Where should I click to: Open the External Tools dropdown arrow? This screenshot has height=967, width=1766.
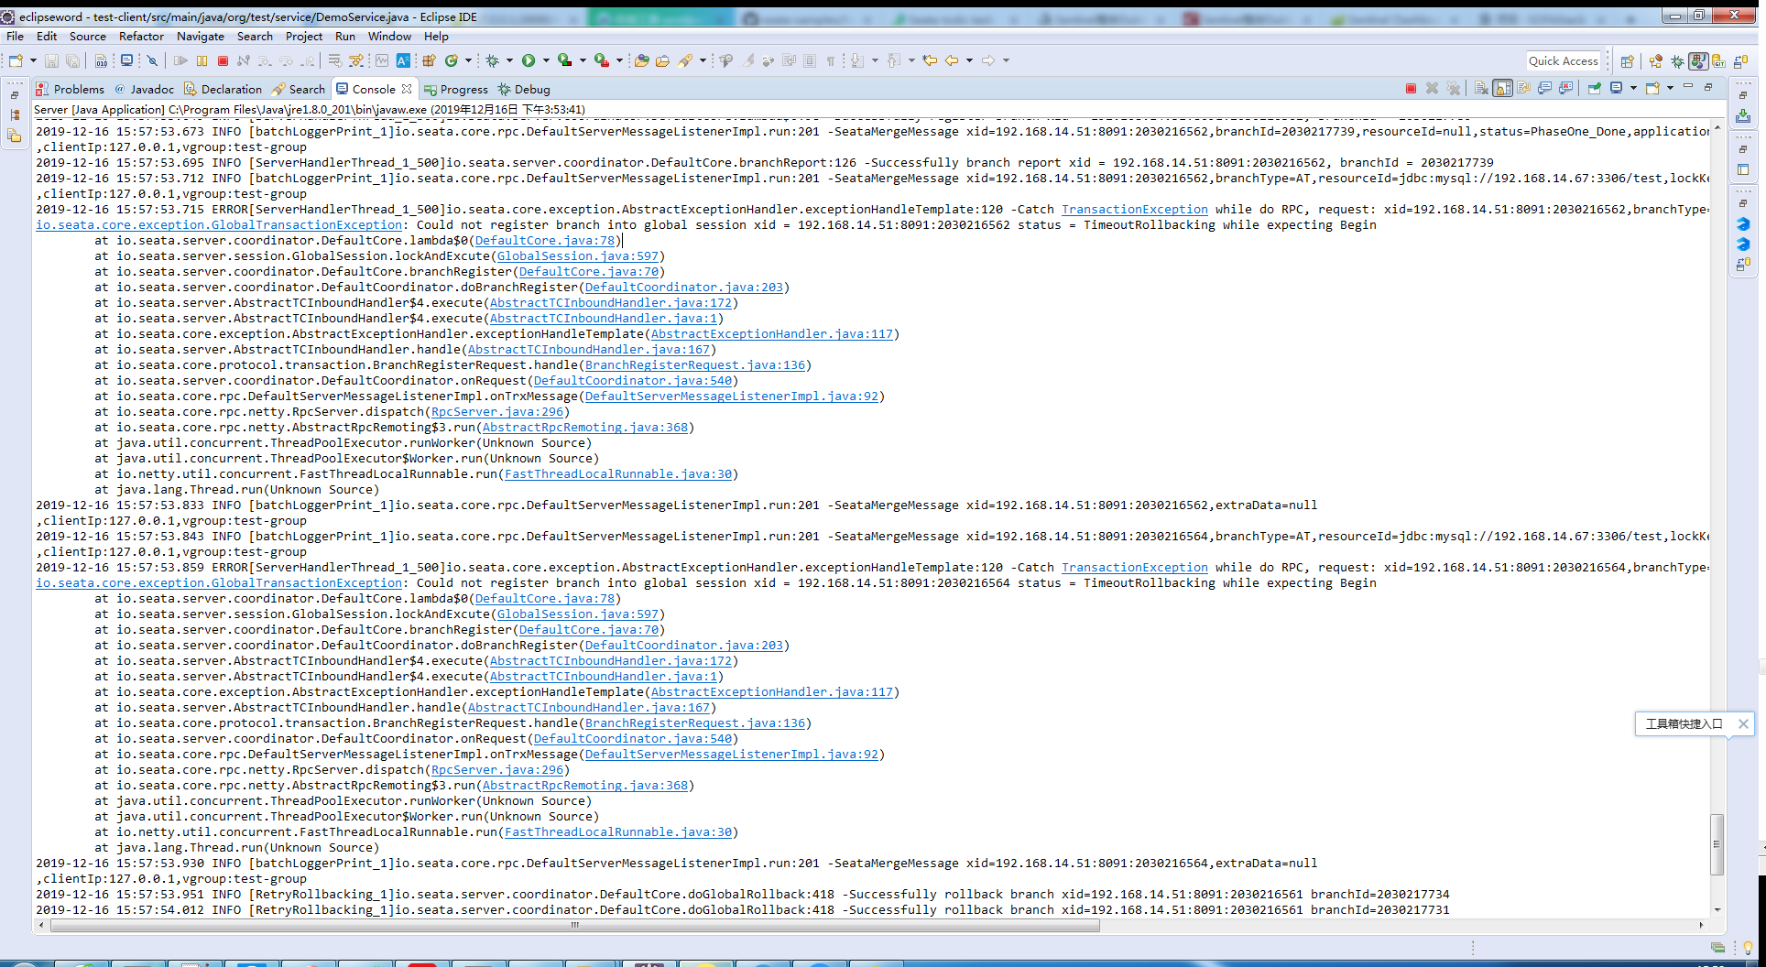pos(619,60)
